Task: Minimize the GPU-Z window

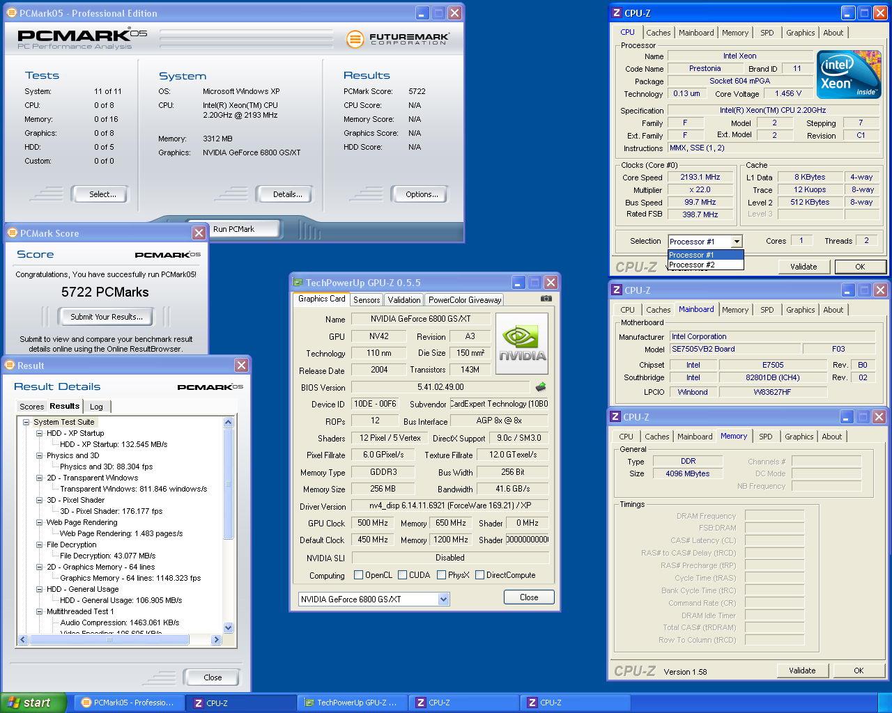Action: pos(518,282)
